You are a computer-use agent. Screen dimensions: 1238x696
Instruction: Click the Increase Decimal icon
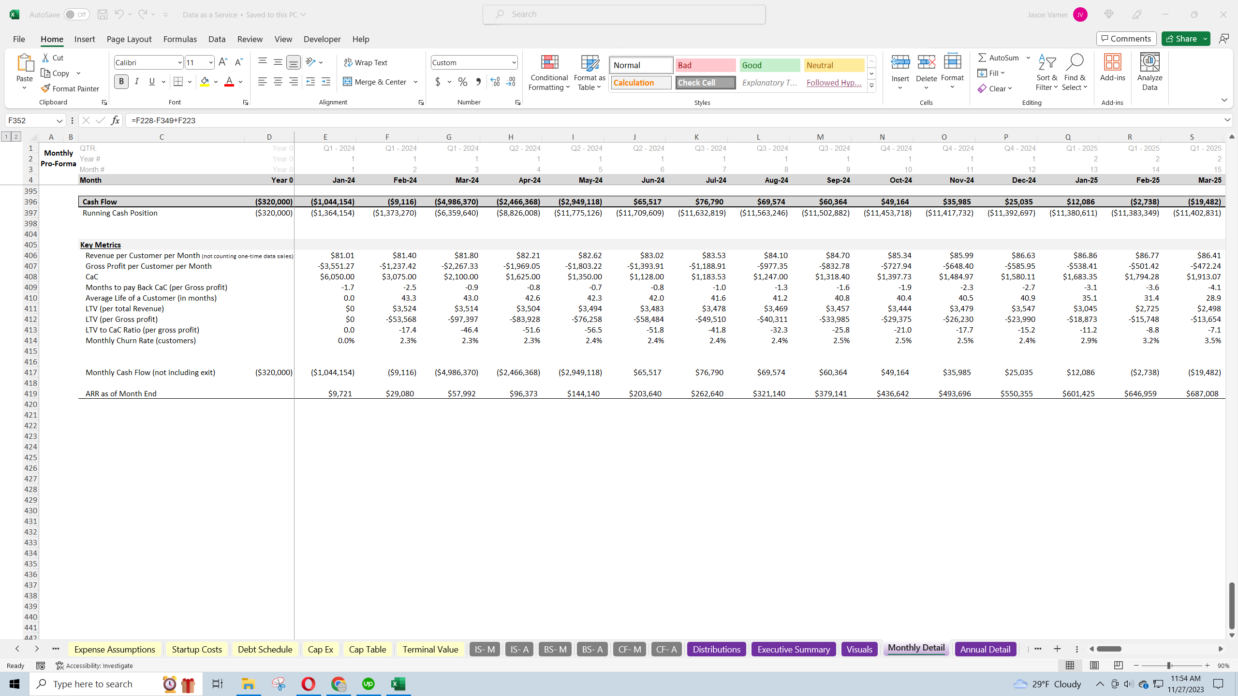[494, 82]
